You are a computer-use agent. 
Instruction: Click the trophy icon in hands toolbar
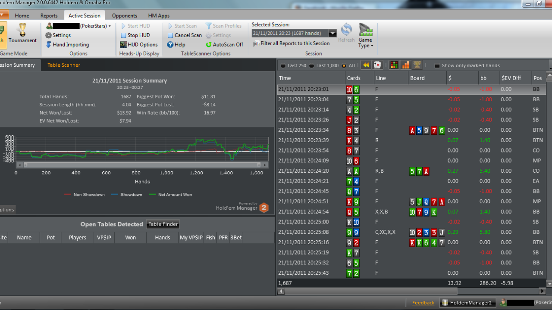tap(417, 65)
